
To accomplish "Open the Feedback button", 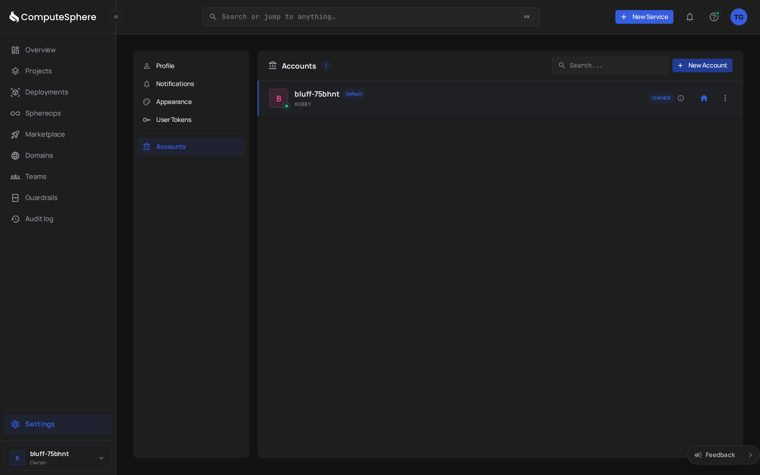I will tap(714, 455).
